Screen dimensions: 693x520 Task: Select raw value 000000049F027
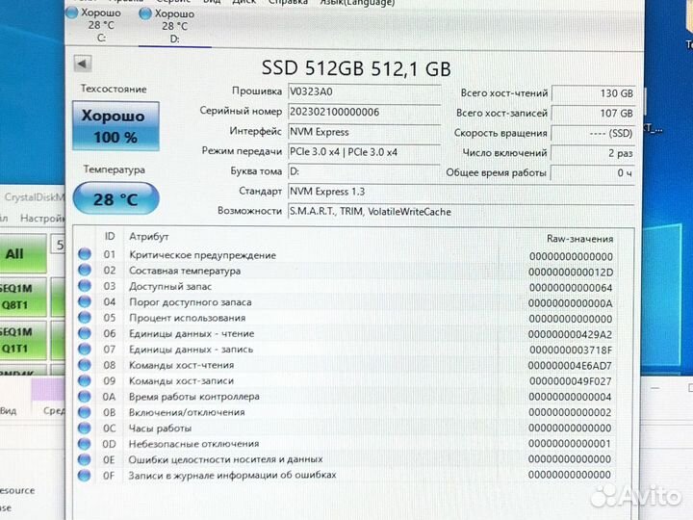tap(571, 381)
